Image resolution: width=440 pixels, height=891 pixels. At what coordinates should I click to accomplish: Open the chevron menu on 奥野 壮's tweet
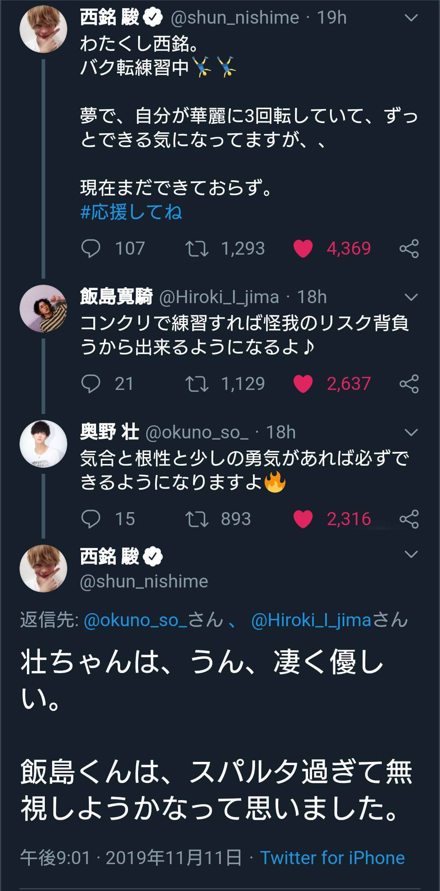tap(411, 432)
